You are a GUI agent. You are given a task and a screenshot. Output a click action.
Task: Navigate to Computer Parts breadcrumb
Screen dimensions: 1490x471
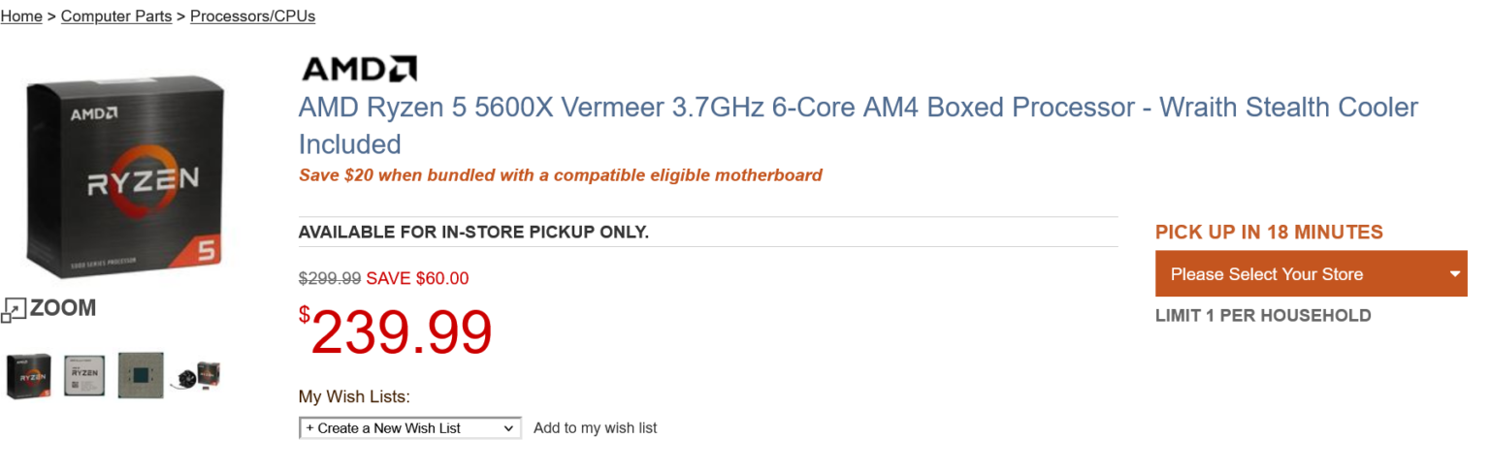(116, 16)
